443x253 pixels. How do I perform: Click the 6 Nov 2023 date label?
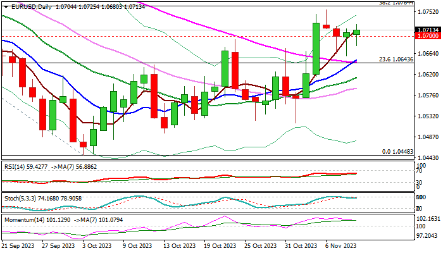click(x=339, y=245)
